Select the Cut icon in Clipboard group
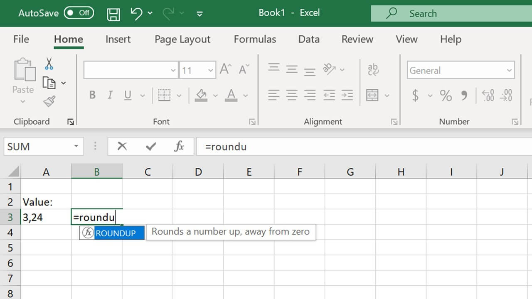This screenshot has height=299, width=532. [49, 63]
